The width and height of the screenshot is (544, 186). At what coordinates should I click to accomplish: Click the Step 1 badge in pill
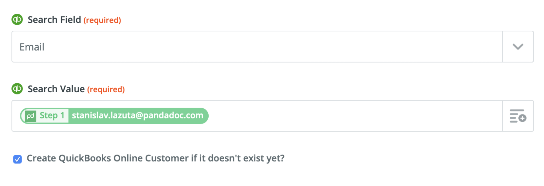(x=52, y=116)
